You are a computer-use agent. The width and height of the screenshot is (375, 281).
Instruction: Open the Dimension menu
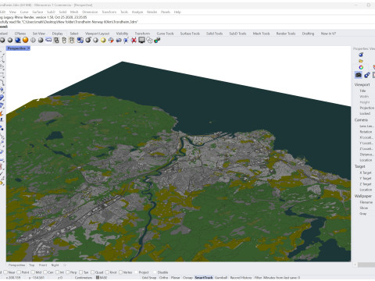[90, 12]
